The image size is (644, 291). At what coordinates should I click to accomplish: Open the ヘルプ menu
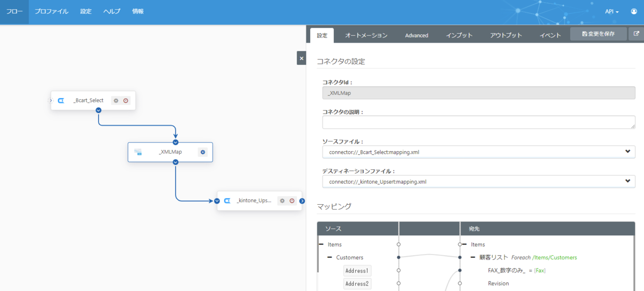click(x=112, y=11)
